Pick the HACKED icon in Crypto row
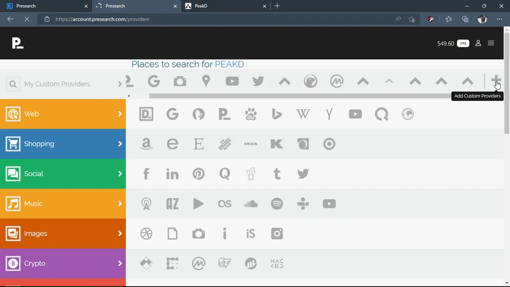Screen dimensions: 510x287 [x=277, y=263]
